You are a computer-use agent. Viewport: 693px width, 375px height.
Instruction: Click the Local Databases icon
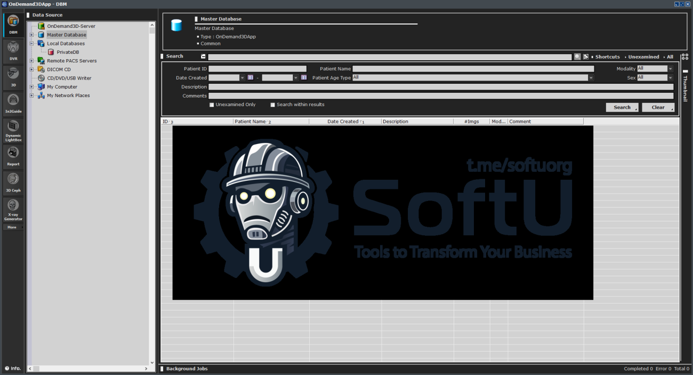tap(41, 43)
